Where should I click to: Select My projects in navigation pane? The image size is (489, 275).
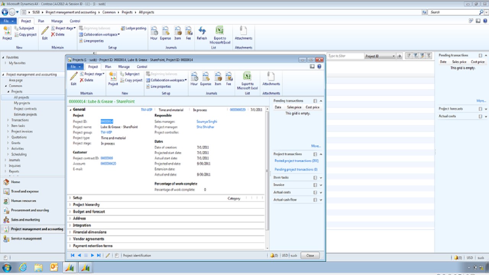pyautogui.click(x=22, y=103)
